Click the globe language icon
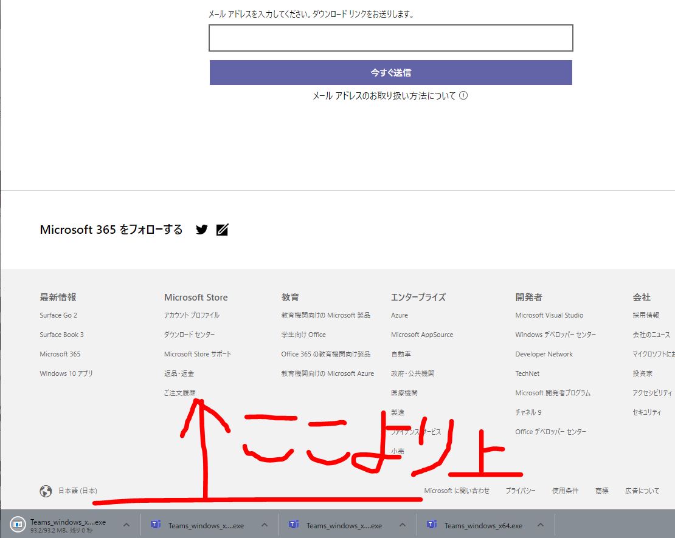This screenshot has height=538, width=675. 46,491
